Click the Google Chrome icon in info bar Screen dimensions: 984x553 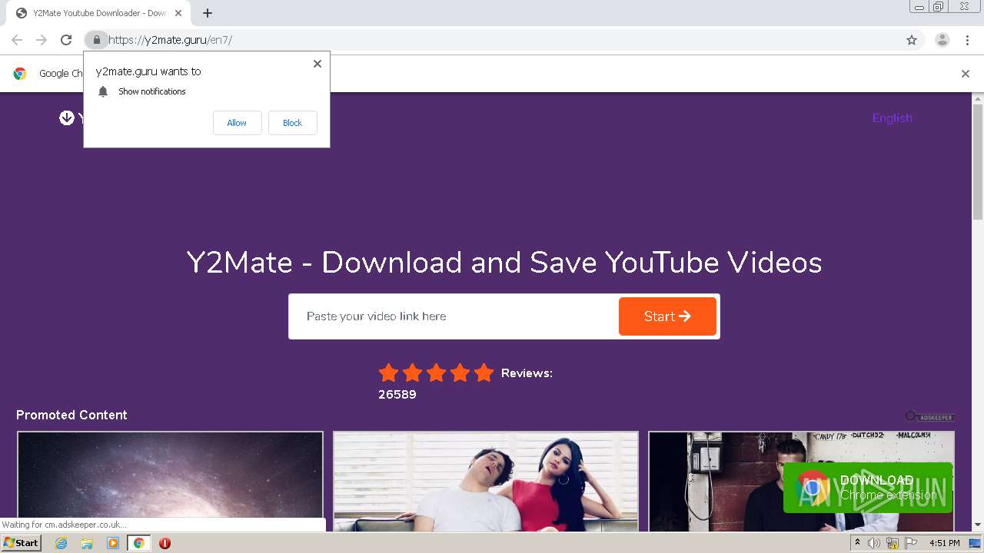[20, 74]
